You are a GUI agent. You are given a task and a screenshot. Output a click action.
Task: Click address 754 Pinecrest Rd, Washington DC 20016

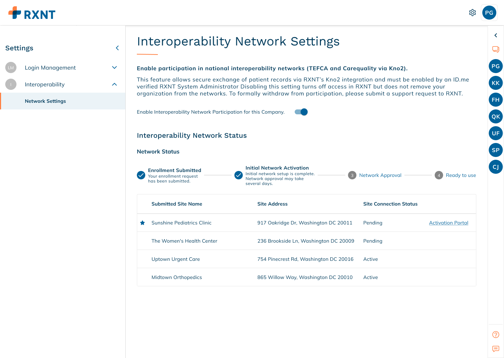306,259
